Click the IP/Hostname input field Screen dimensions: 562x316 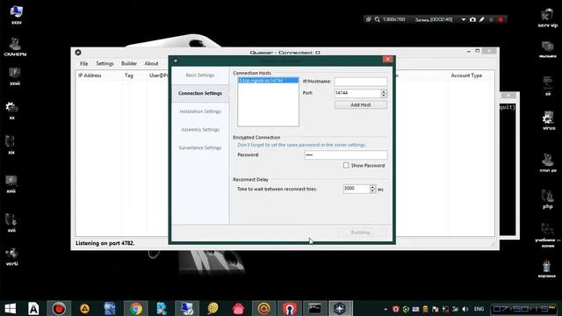(361, 82)
